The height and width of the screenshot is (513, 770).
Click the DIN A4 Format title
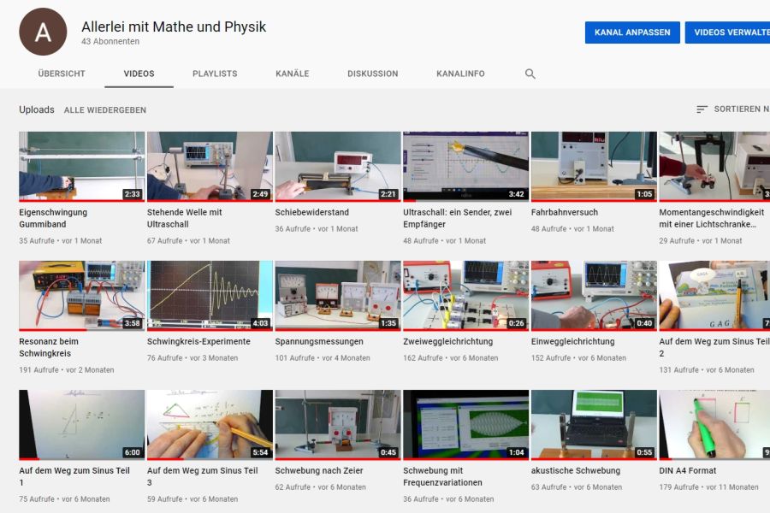pos(688,470)
